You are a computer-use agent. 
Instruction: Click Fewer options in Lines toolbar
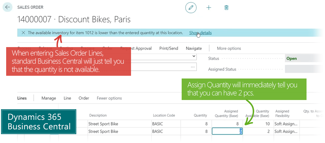coord(109,98)
